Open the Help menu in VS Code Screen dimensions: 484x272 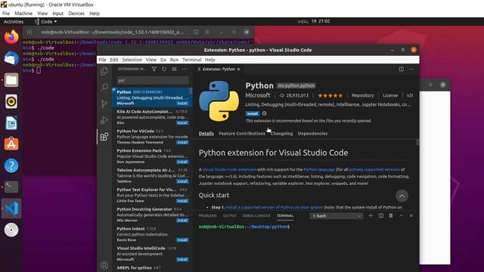tap(210, 60)
